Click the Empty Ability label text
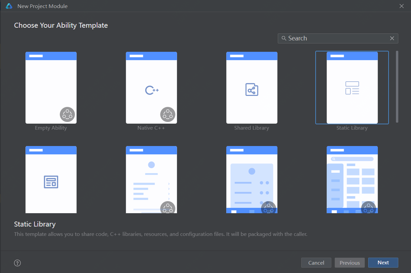This screenshot has width=411, height=273. [x=51, y=128]
